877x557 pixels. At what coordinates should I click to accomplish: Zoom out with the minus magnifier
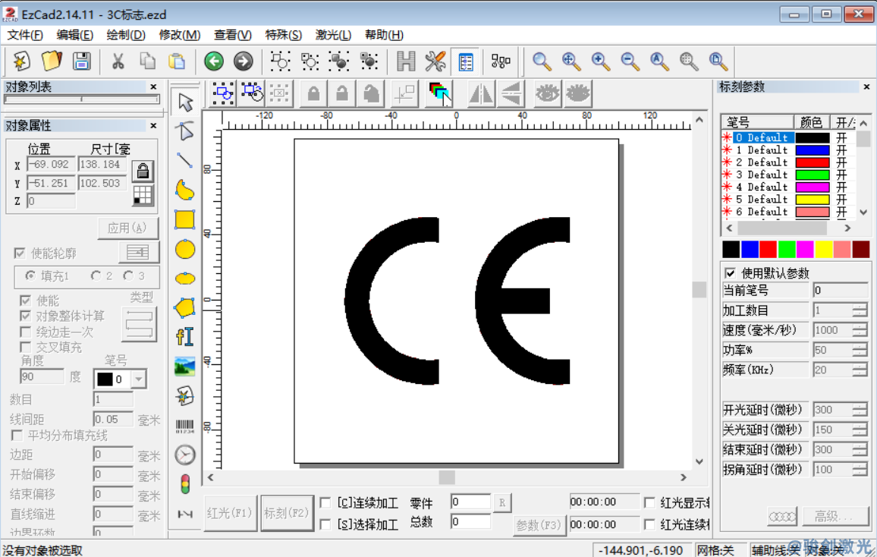[630, 61]
